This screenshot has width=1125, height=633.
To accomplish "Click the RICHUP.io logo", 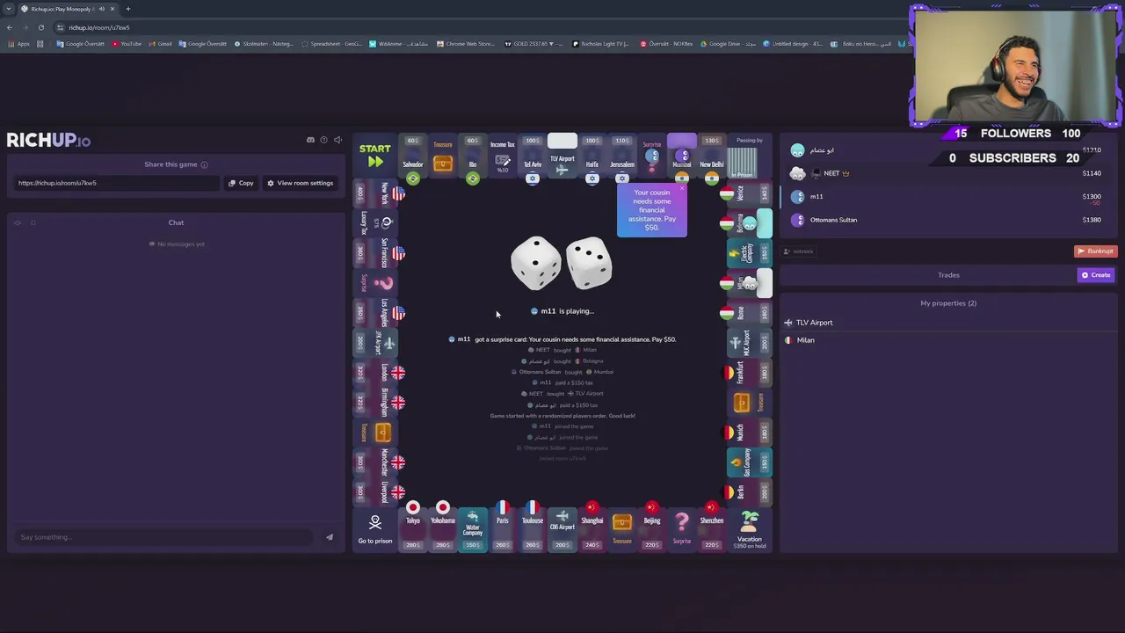I will point(48,141).
